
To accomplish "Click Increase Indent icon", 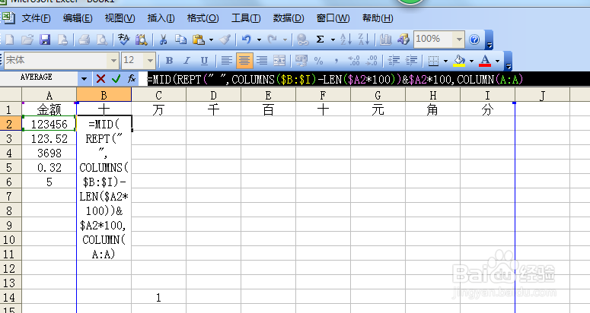I will (x=412, y=61).
